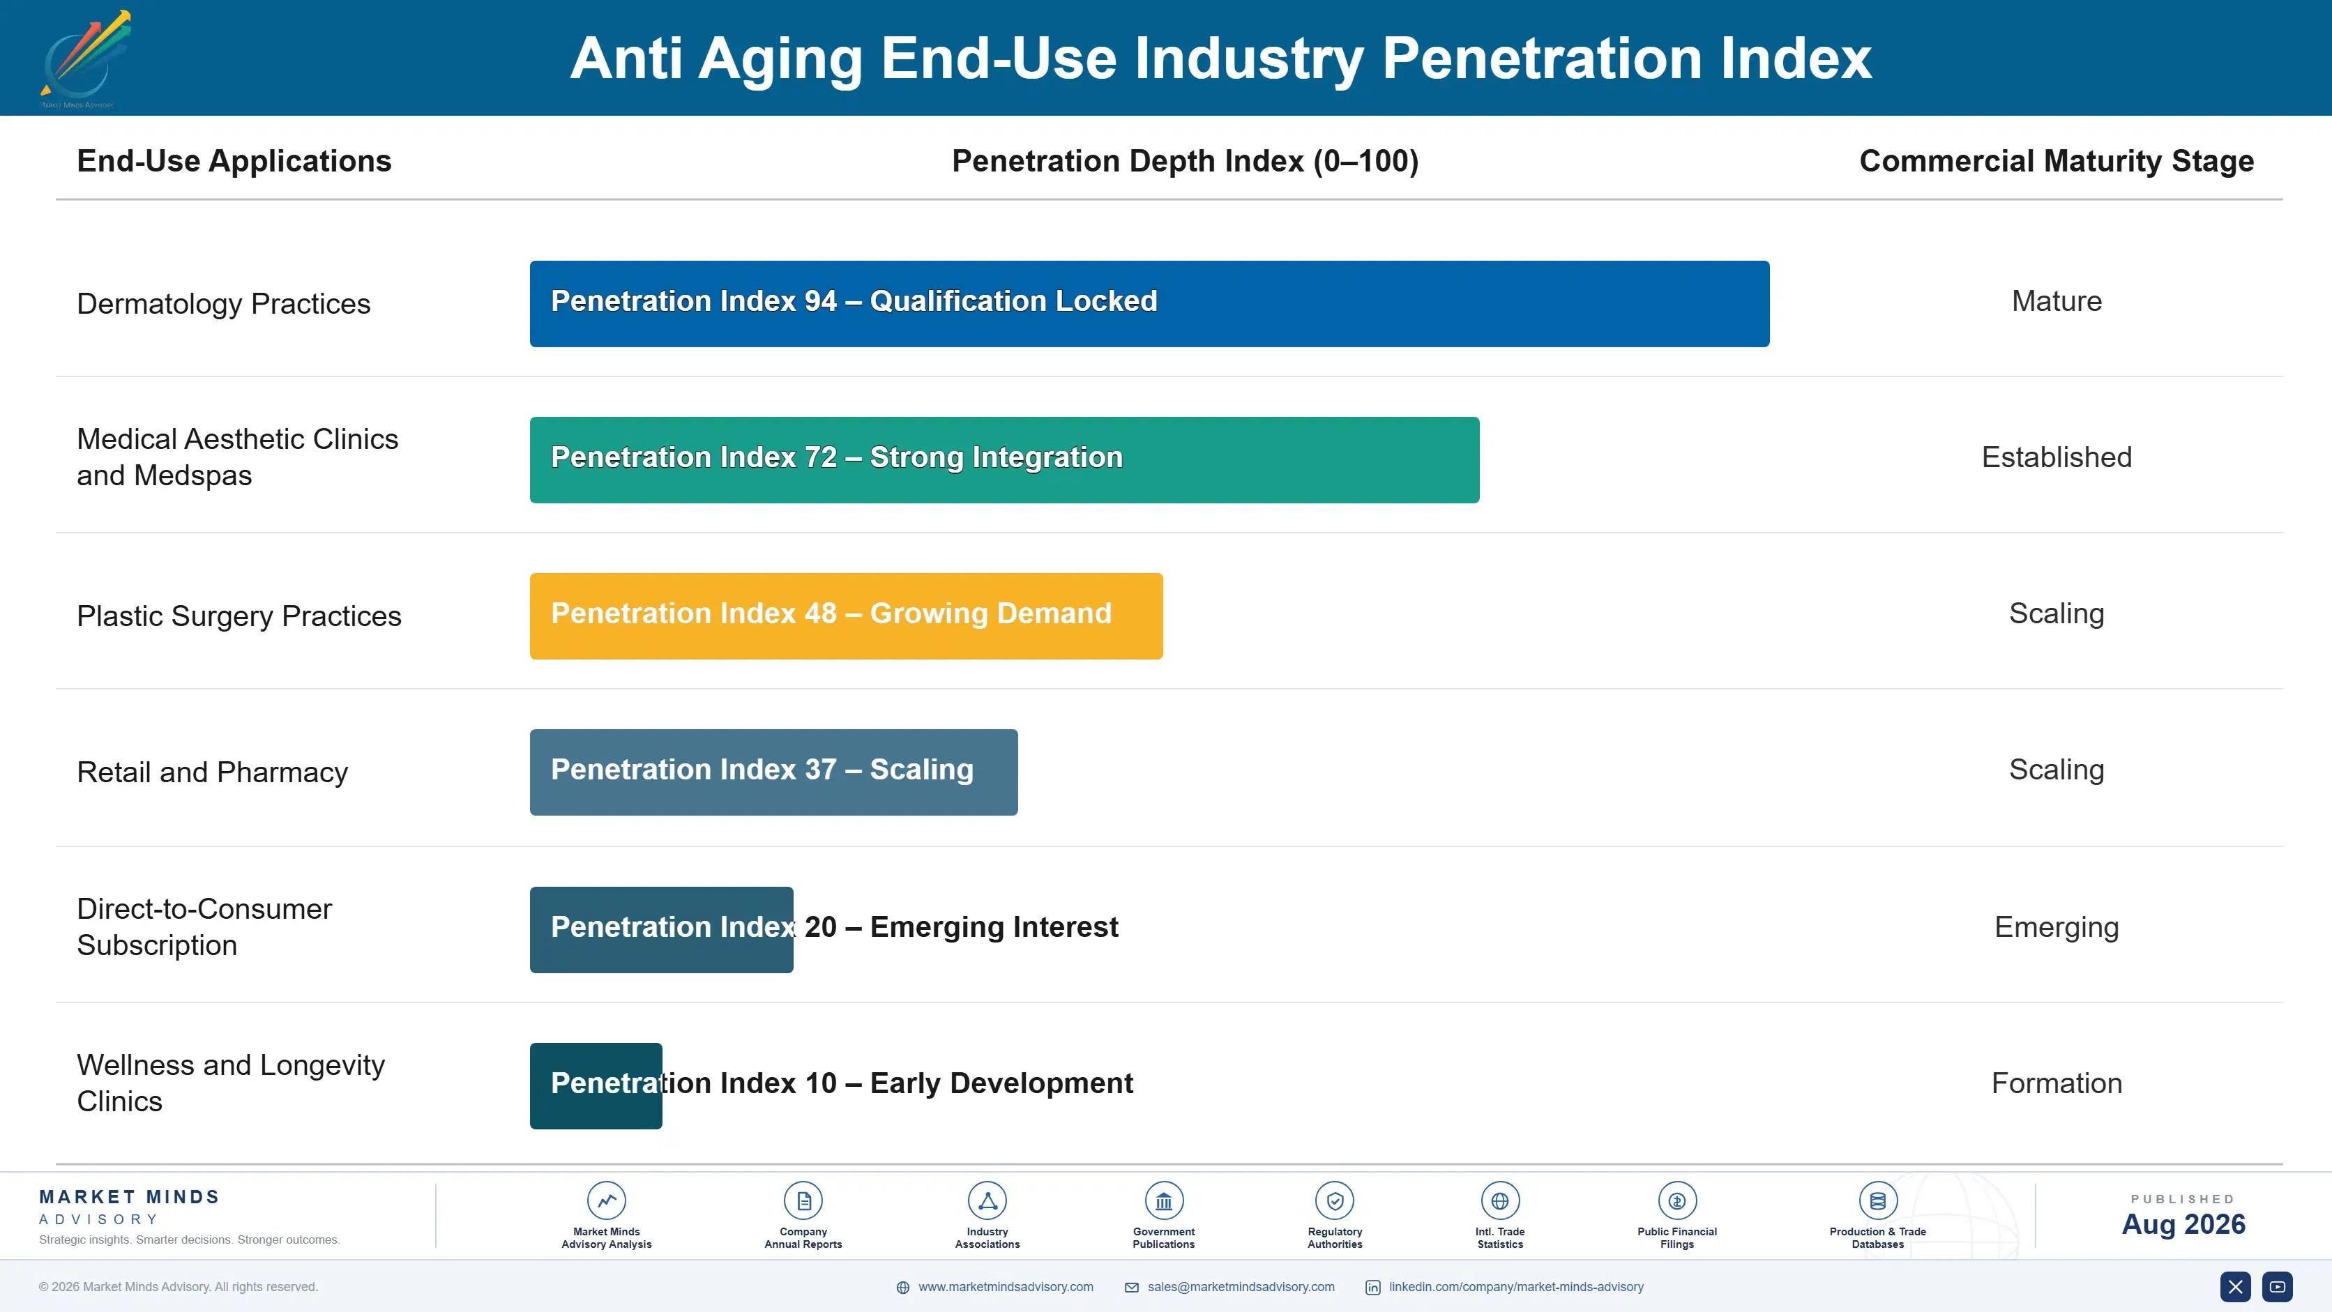2332x1312 pixels.
Task: Click the Market Minds Advisory Analysis icon
Action: coord(607,1200)
